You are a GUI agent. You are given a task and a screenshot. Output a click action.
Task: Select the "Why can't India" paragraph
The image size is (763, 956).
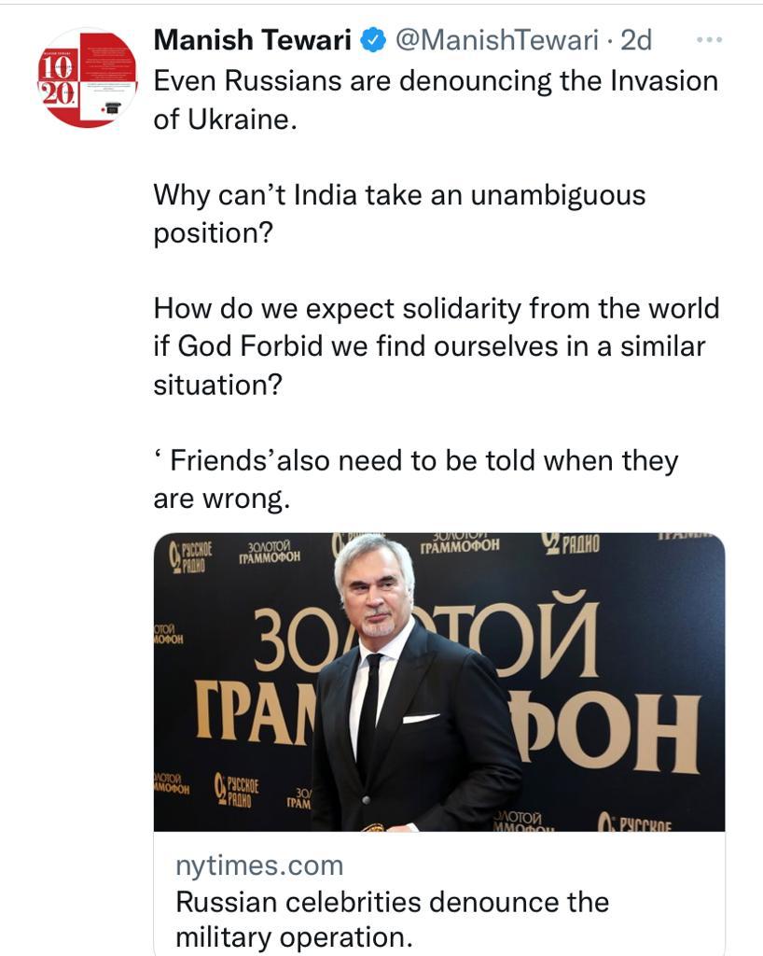[x=399, y=214]
